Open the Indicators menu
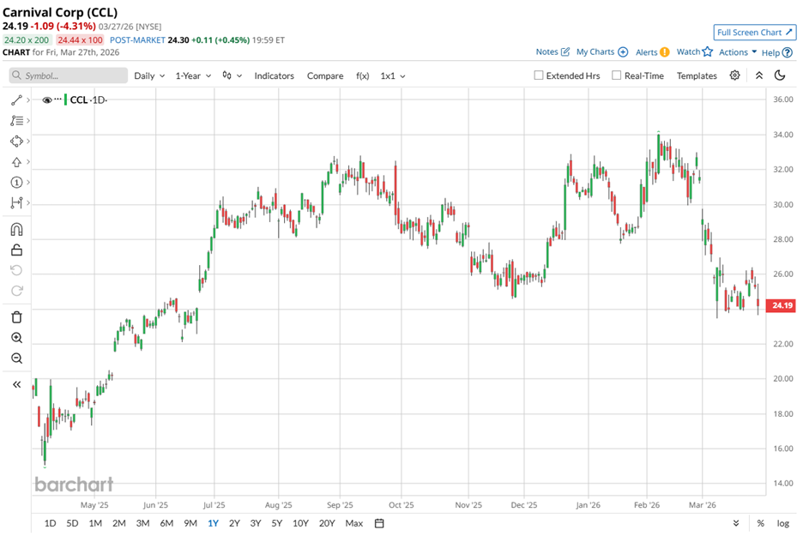The height and width of the screenshot is (536, 803). coord(274,75)
